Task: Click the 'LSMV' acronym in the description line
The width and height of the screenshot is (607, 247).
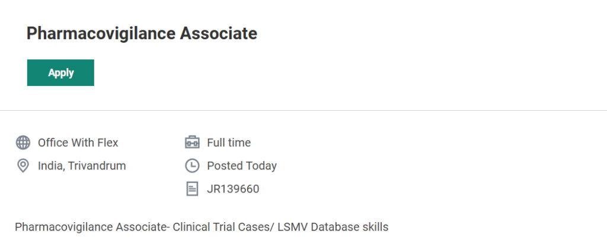Action: (x=290, y=227)
